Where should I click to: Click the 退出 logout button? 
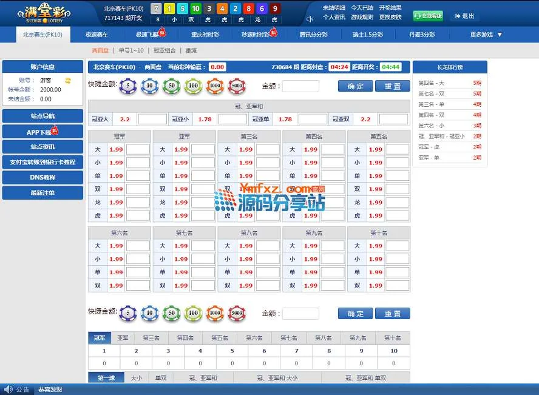(464, 16)
